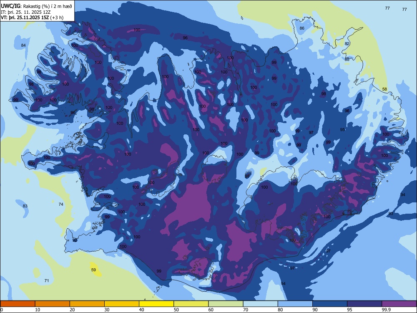Click the '71' humidity value in the southwest sea

point(47,281)
